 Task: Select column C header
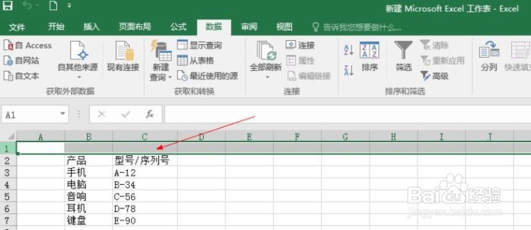click(x=145, y=136)
